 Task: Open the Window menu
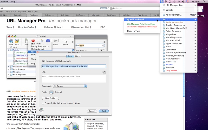point(4,2)
